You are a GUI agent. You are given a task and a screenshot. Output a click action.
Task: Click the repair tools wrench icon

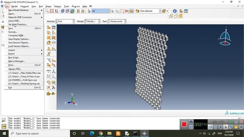point(54,88)
